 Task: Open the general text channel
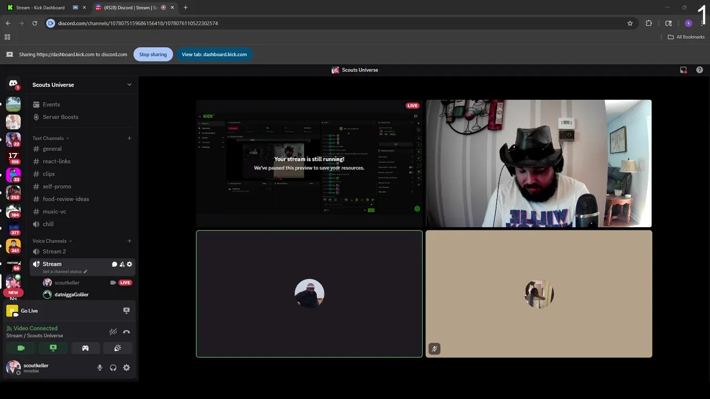coord(82,149)
